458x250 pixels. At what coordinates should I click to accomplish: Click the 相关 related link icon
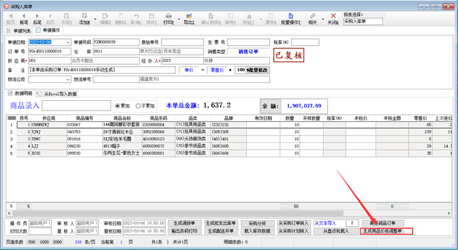pyautogui.click(x=313, y=16)
